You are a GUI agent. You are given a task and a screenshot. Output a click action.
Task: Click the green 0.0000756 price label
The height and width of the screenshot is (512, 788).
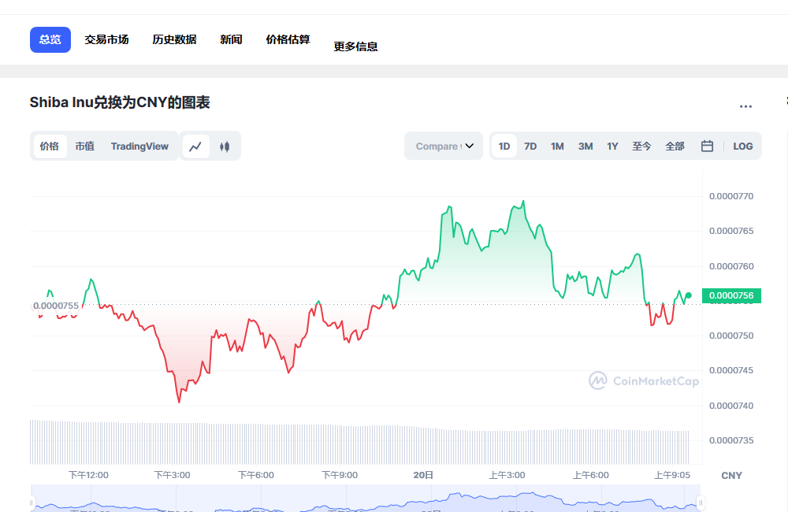[x=731, y=295]
